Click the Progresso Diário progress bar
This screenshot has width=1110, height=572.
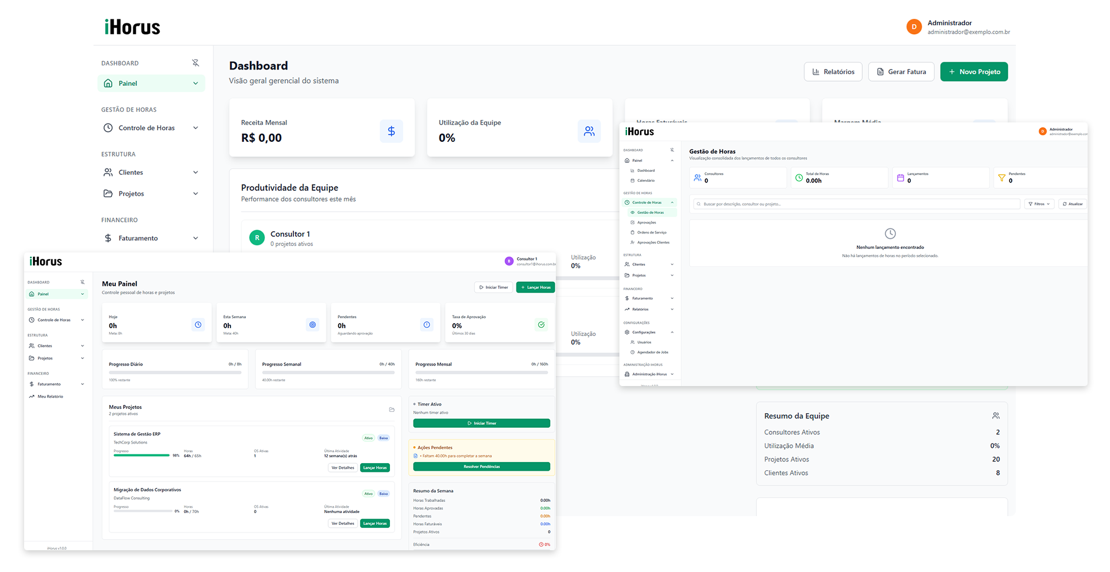175,373
